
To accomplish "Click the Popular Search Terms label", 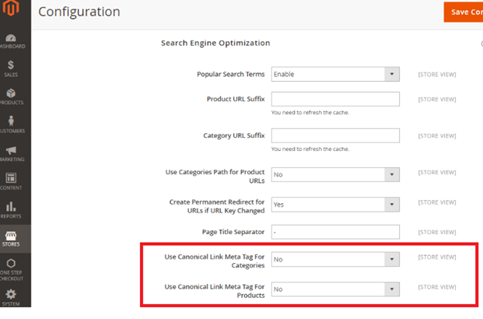I will click(x=231, y=74).
